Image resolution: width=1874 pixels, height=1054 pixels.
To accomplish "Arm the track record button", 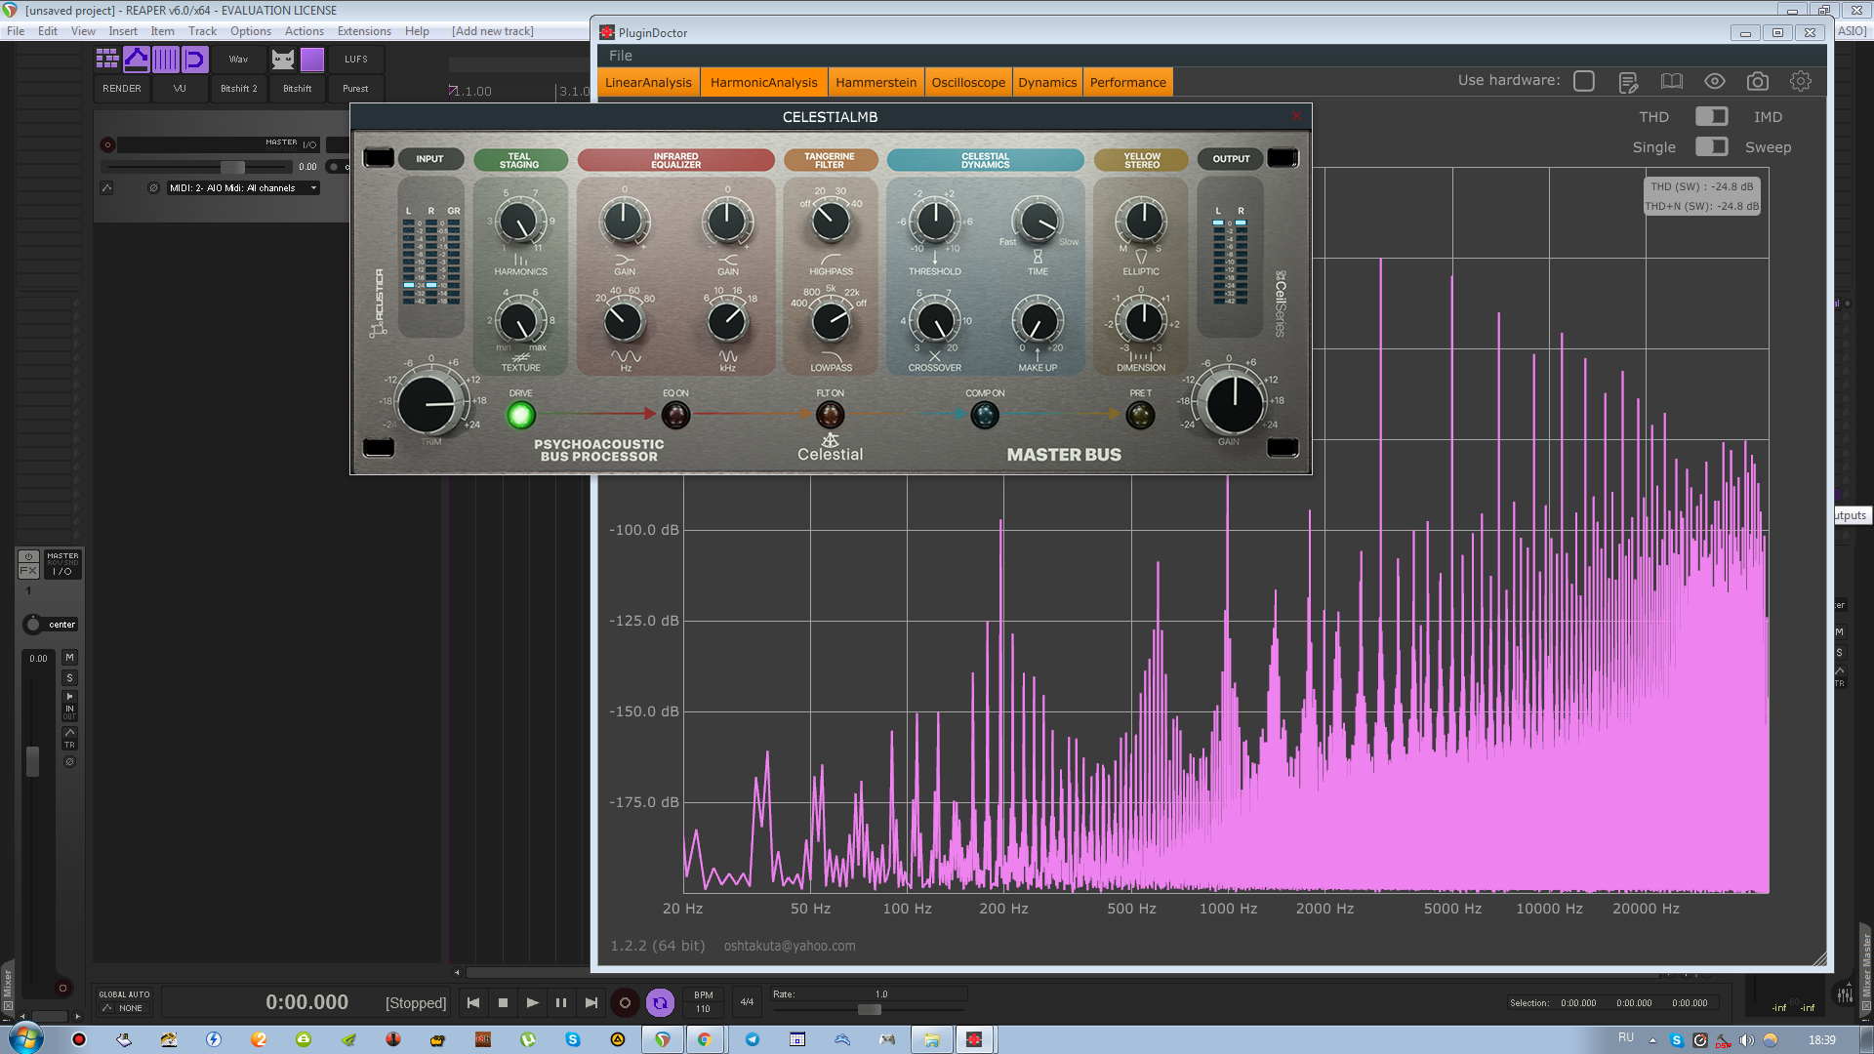I will click(x=107, y=144).
